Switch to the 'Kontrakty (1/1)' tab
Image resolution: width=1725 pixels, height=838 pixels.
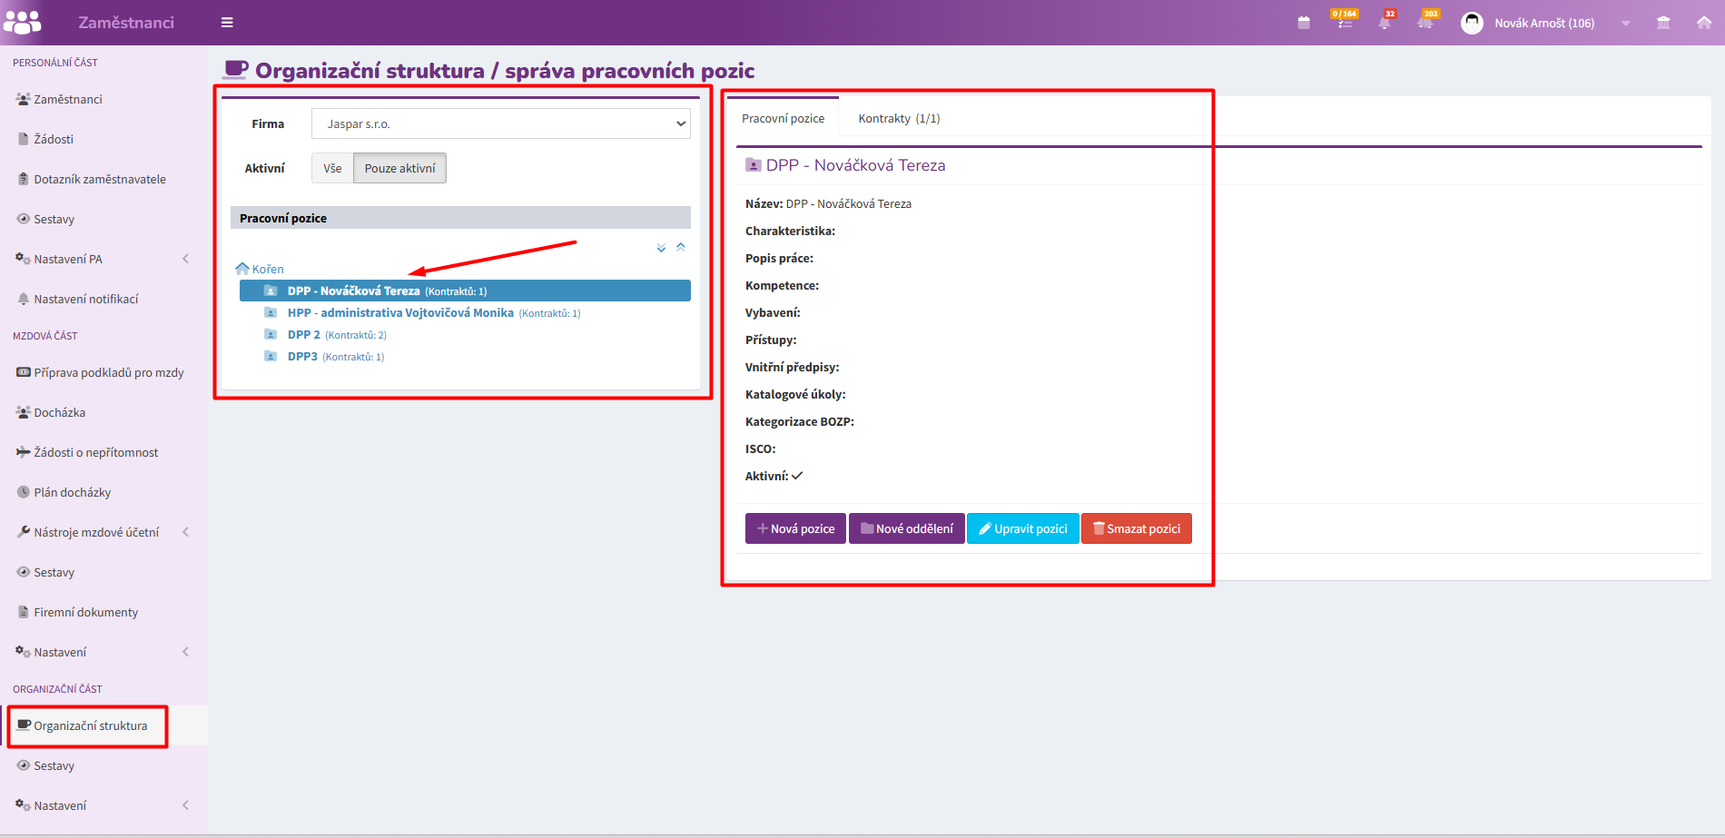coord(899,118)
